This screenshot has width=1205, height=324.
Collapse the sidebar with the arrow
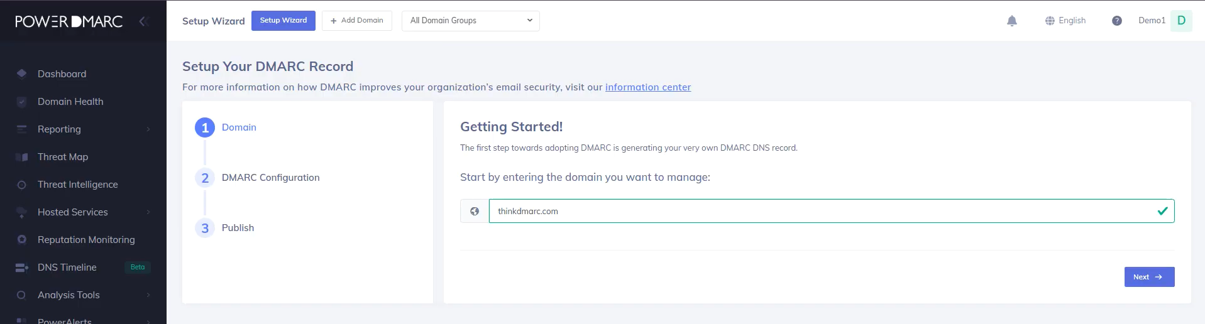(x=143, y=21)
